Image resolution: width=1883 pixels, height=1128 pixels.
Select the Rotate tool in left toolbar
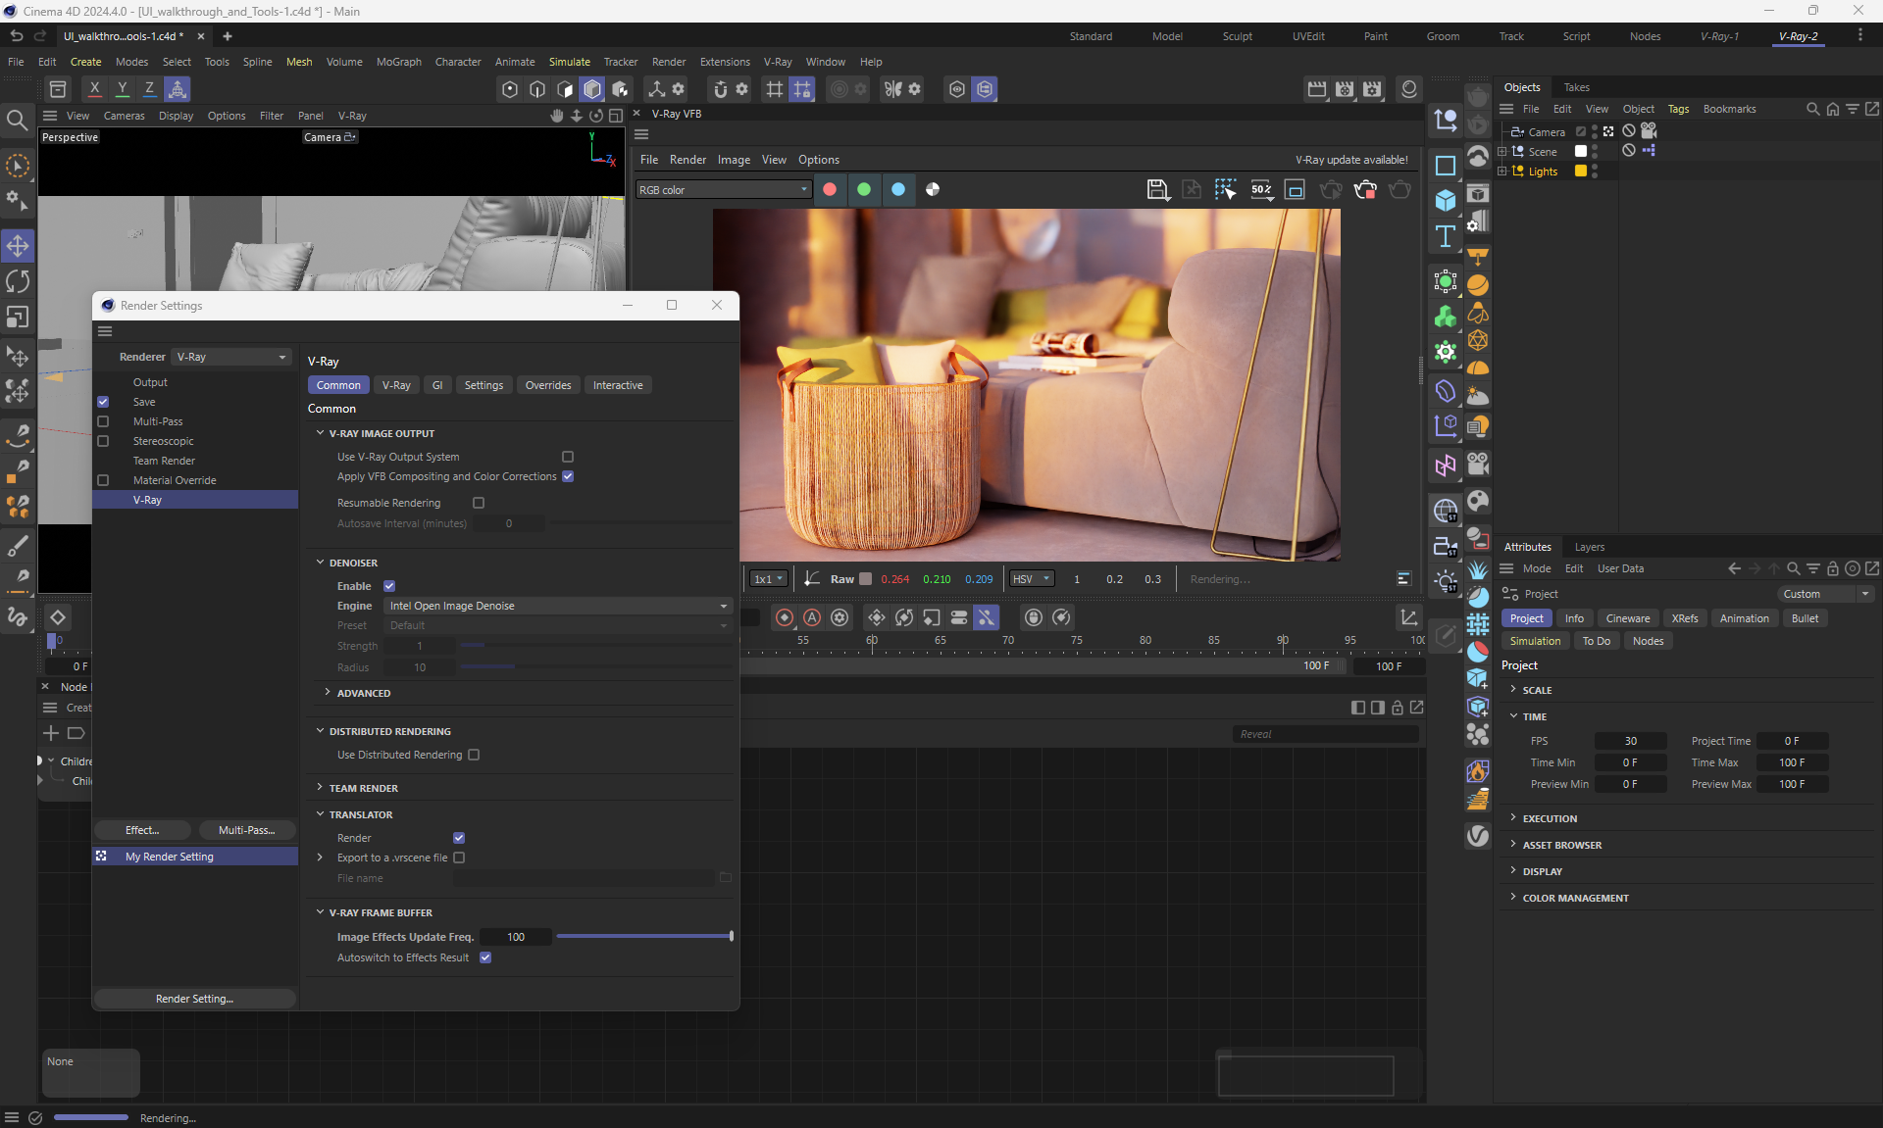click(x=18, y=281)
